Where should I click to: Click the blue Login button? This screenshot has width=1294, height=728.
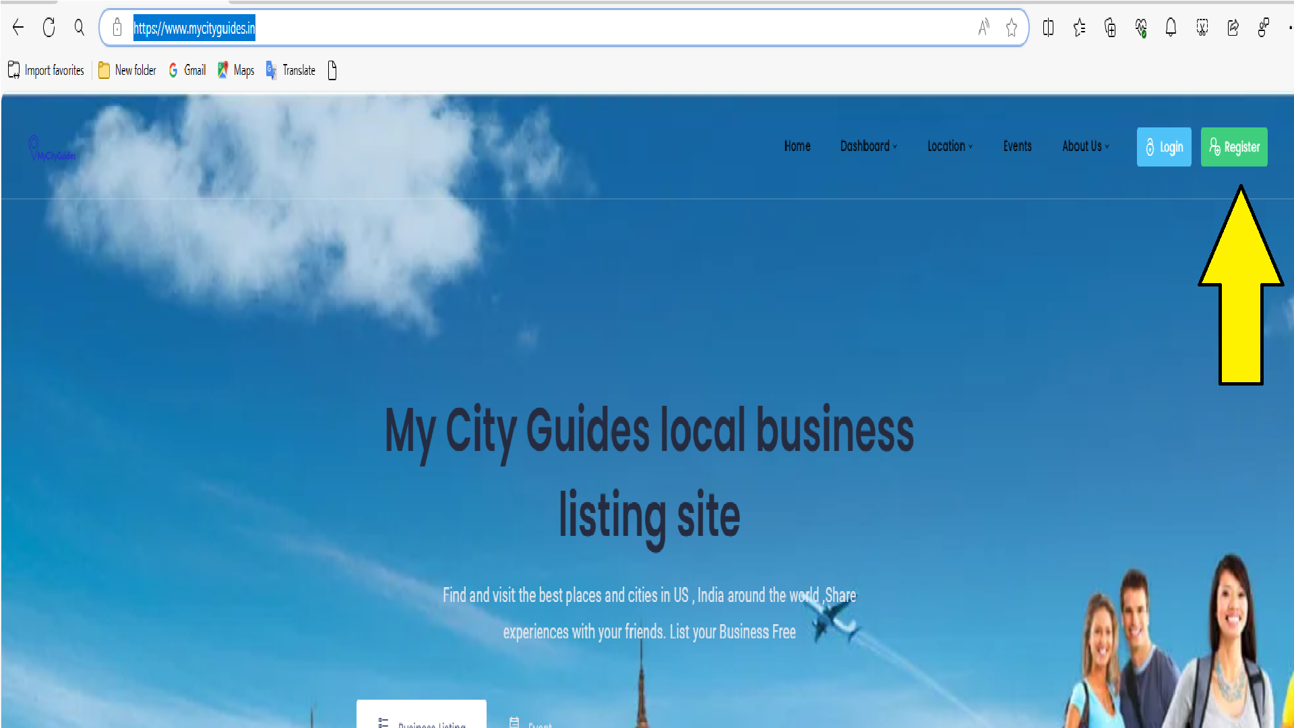1164,147
